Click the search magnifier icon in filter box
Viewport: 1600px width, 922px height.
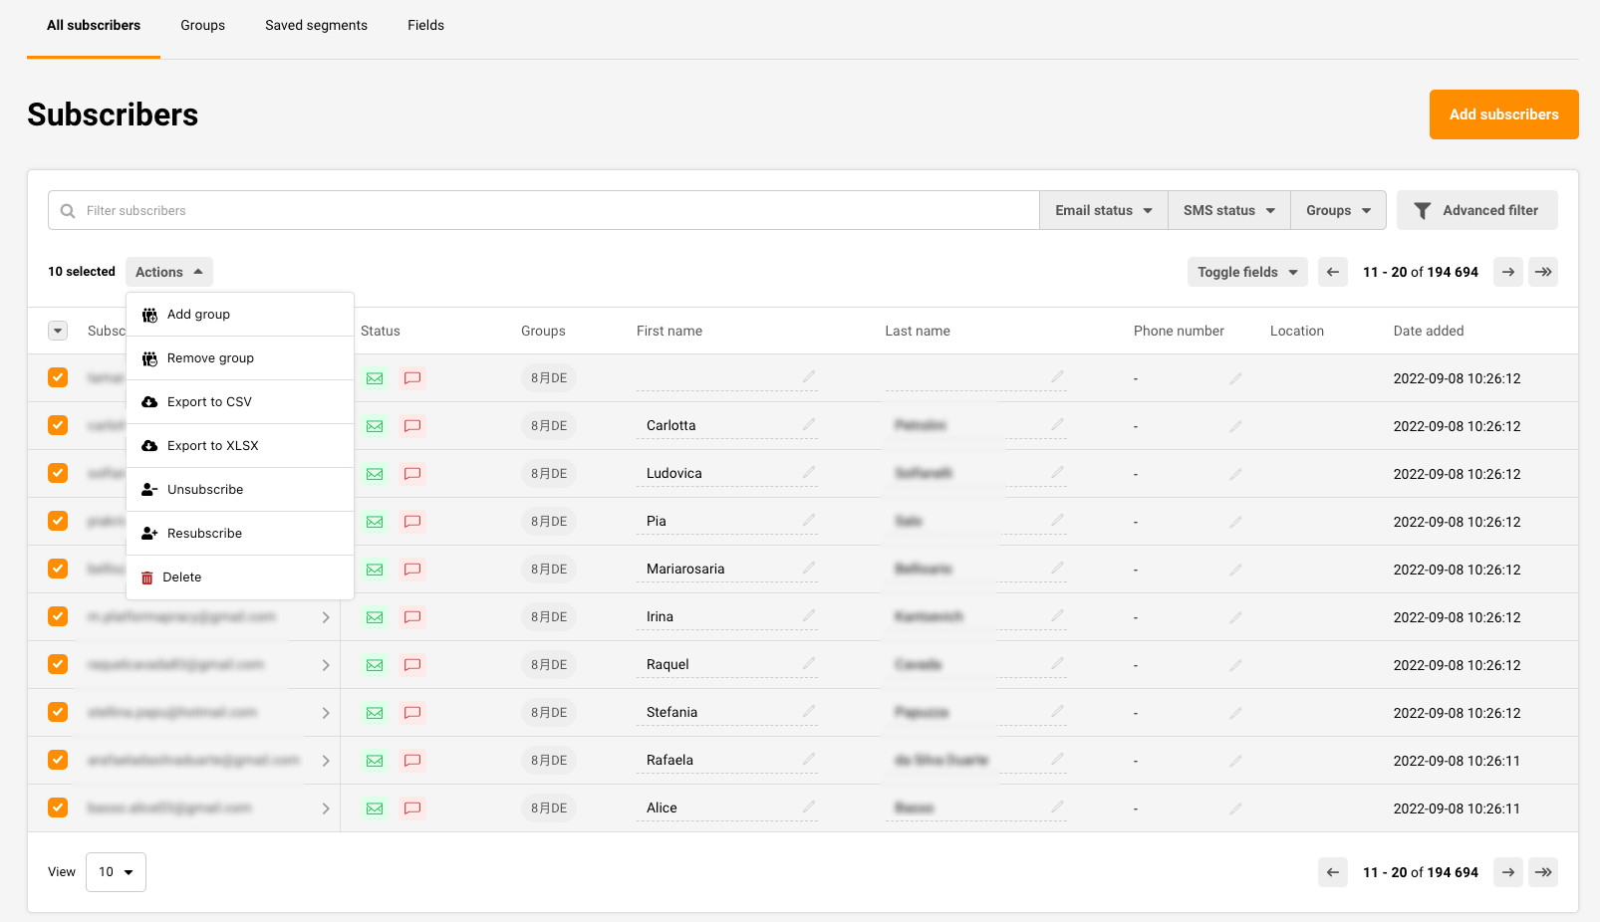click(x=68, y=211)
